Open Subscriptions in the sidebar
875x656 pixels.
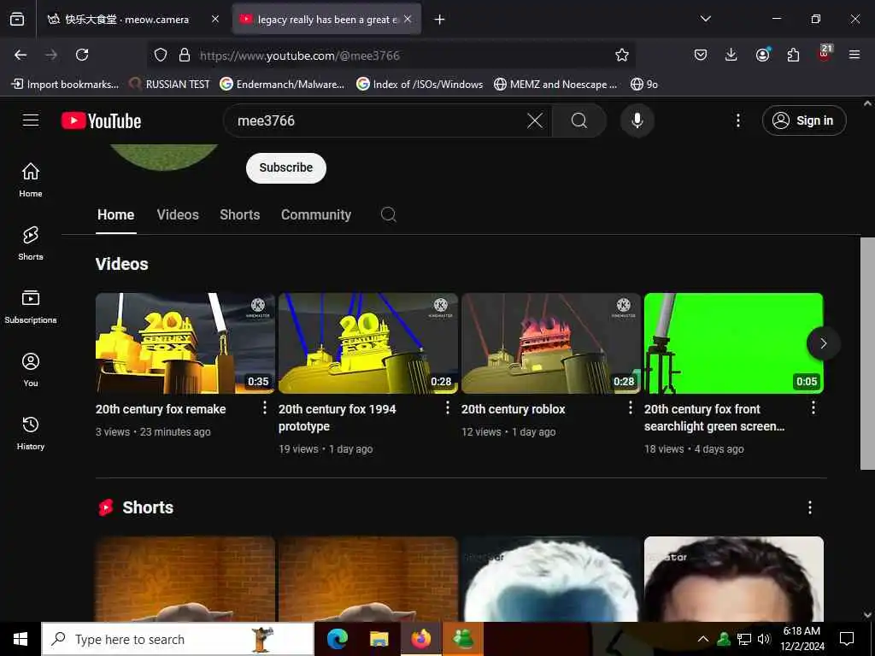31,307
